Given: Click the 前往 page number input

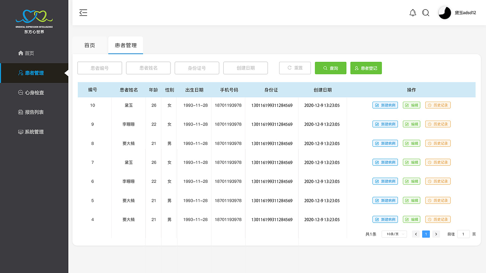Looking at the screenshot, I should tap(463, 234).
